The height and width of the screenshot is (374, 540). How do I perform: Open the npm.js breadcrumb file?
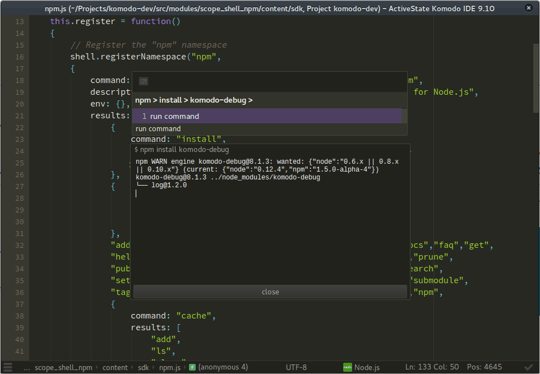click(x=170, y=367)
